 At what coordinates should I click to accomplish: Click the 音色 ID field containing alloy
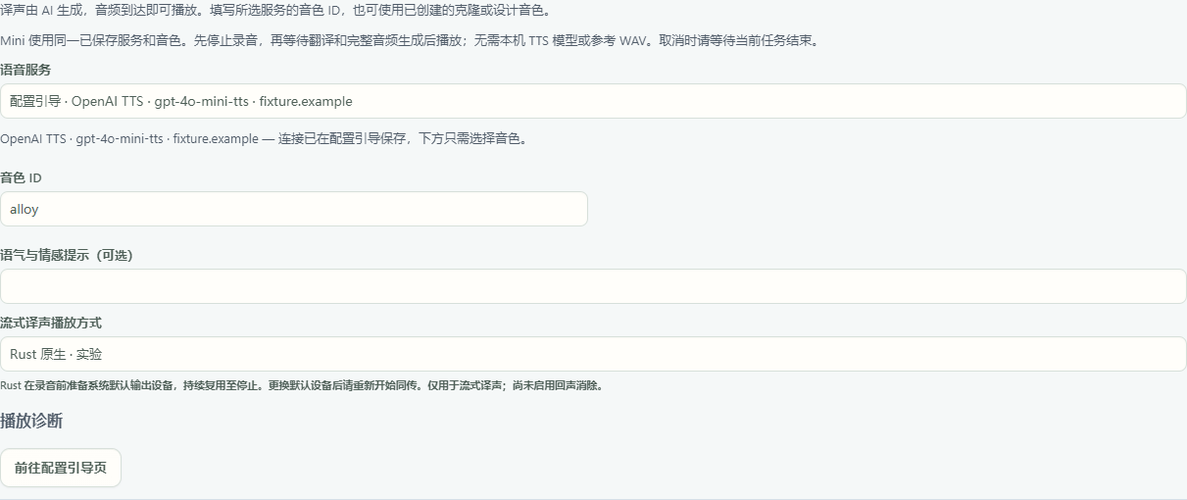pyautogui.click(x=294, y=209)
